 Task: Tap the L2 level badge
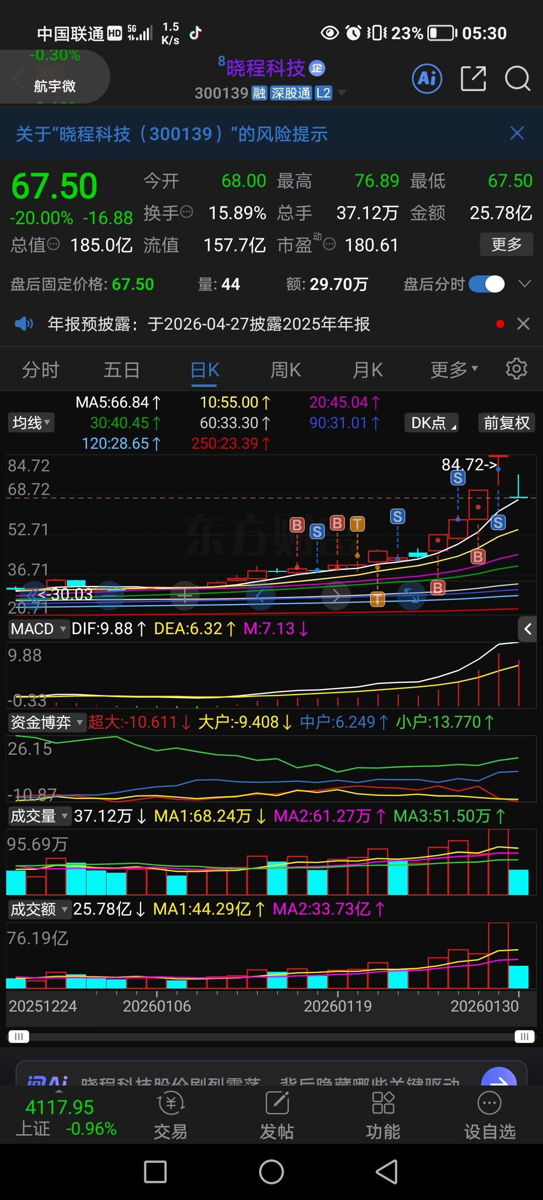tap(323, 93)
